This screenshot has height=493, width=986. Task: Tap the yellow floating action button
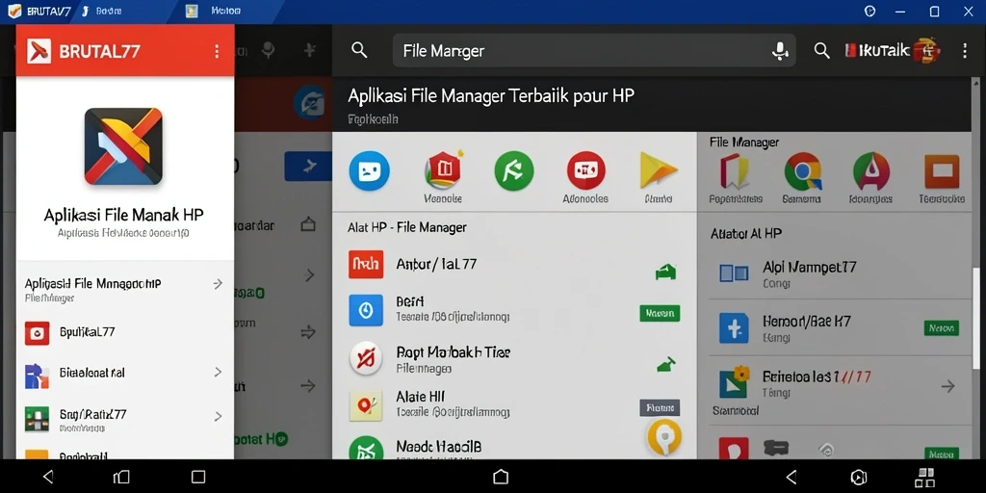click(664, 436)
